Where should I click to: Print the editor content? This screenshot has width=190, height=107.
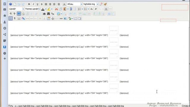44,14
